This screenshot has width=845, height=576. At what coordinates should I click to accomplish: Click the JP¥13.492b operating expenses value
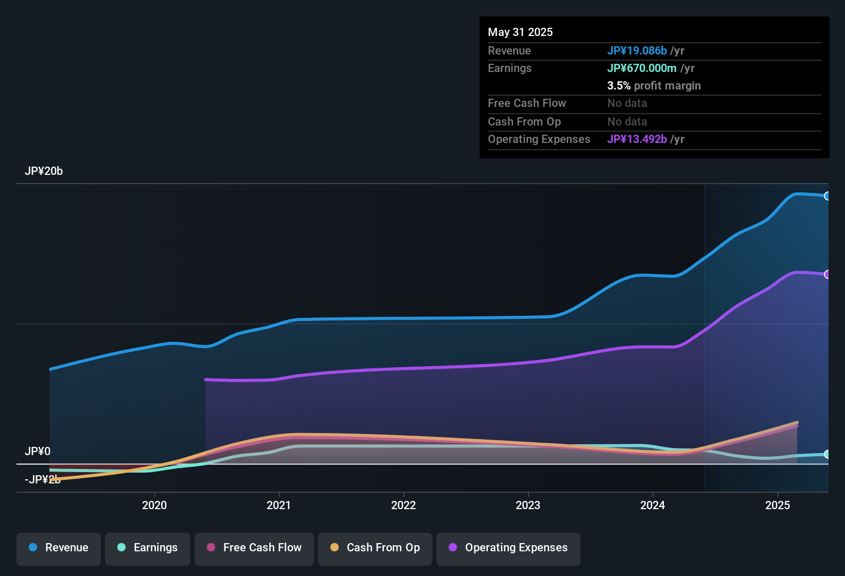point(637,139)
